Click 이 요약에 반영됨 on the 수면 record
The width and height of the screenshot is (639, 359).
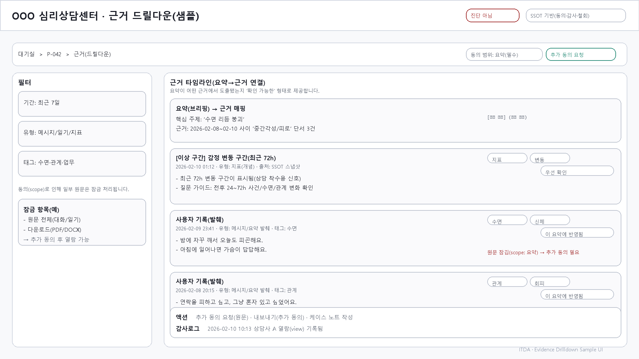577,233
